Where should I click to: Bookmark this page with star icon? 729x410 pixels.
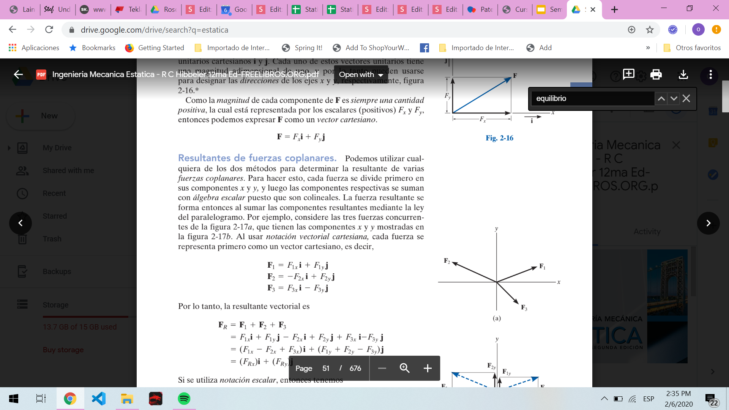click(x=650, y=30)
